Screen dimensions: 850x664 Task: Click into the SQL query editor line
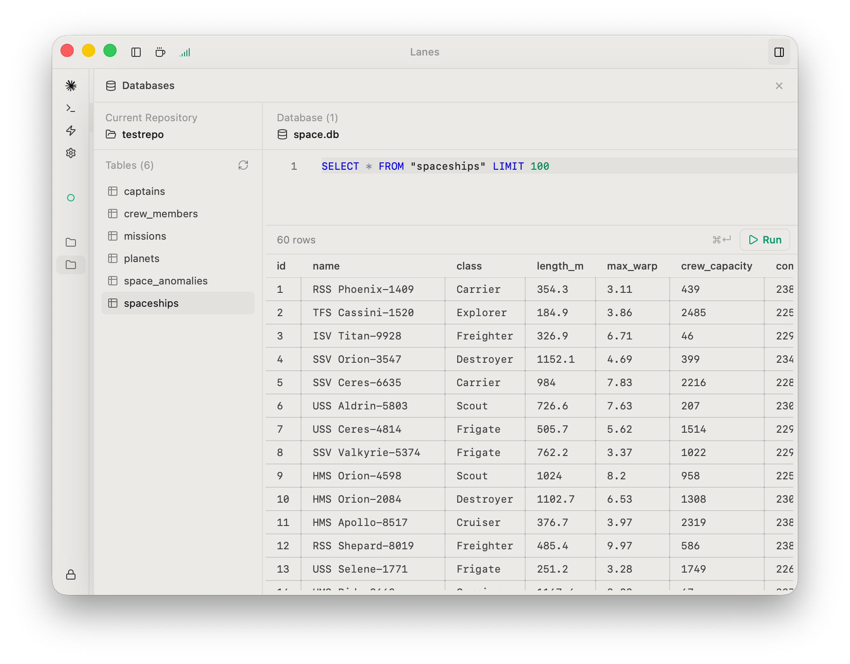(559, 166)
